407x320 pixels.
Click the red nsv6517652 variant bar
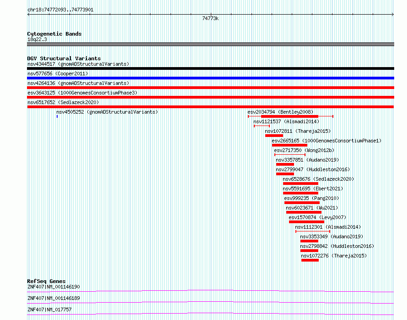tap(210, 107)
